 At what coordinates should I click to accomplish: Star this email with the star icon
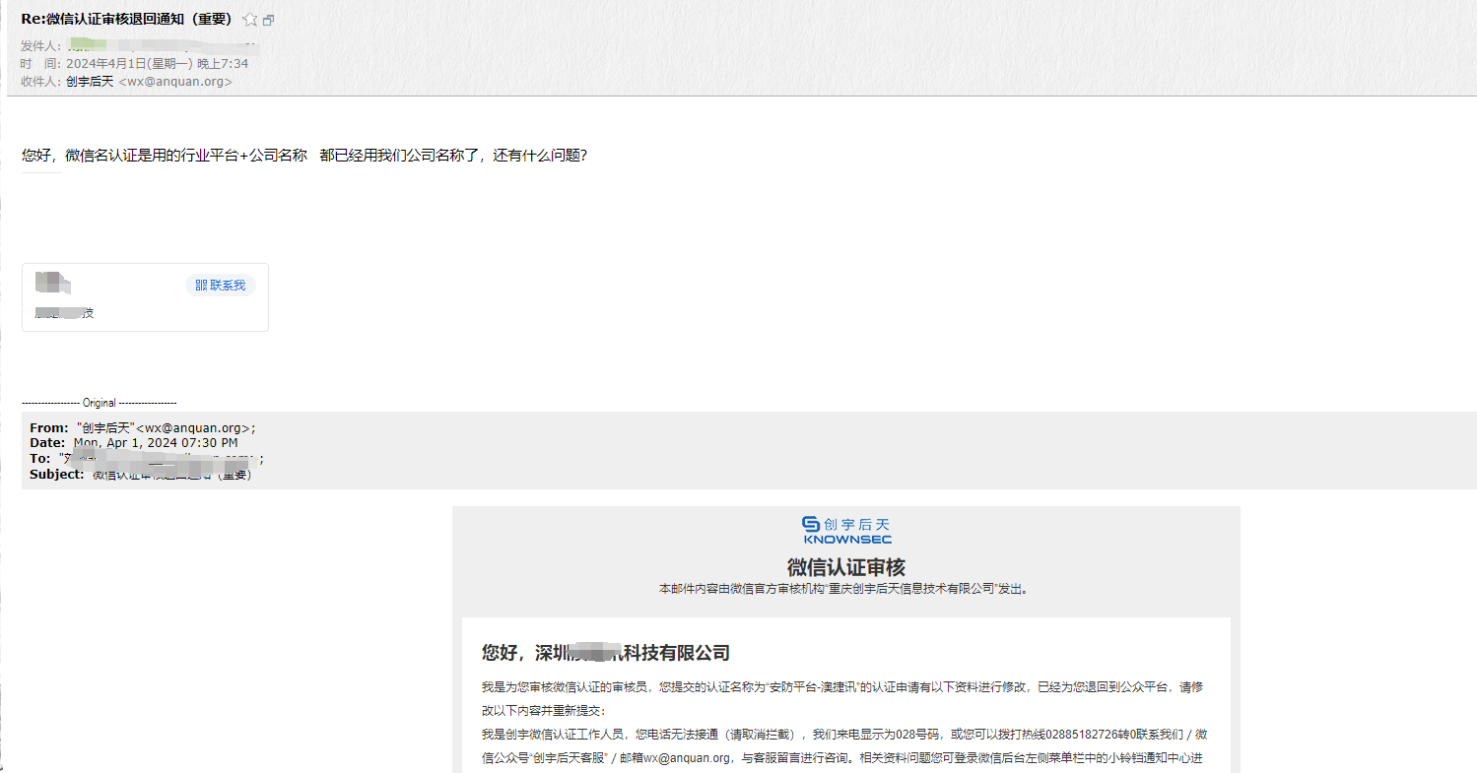250,20
